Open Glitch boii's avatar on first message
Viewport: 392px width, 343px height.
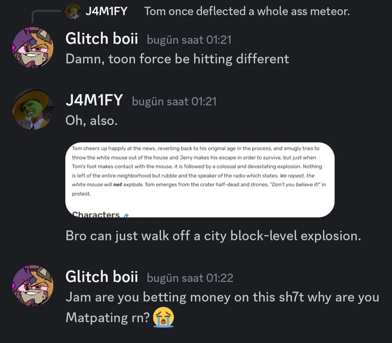[x=33, y=47]
